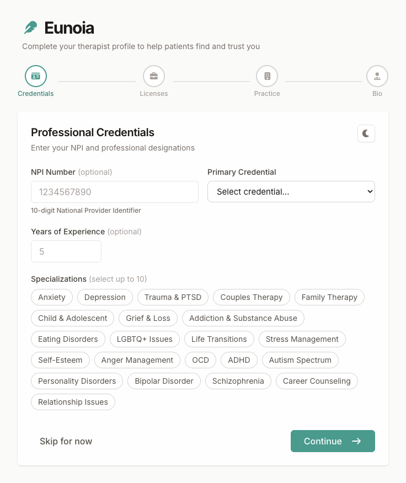The image size is (406, 483).
Task: Enable the Career Counseling chip
Action: point(317,381)
